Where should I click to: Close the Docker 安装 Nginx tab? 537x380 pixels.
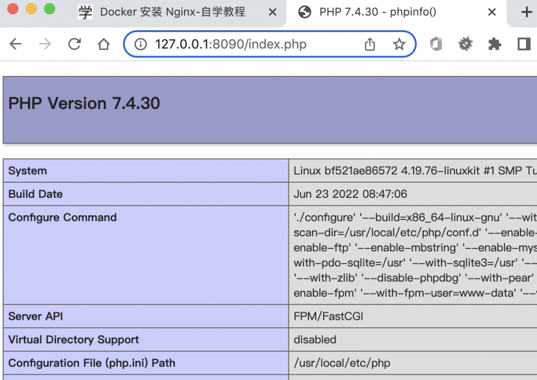[272, 11]
